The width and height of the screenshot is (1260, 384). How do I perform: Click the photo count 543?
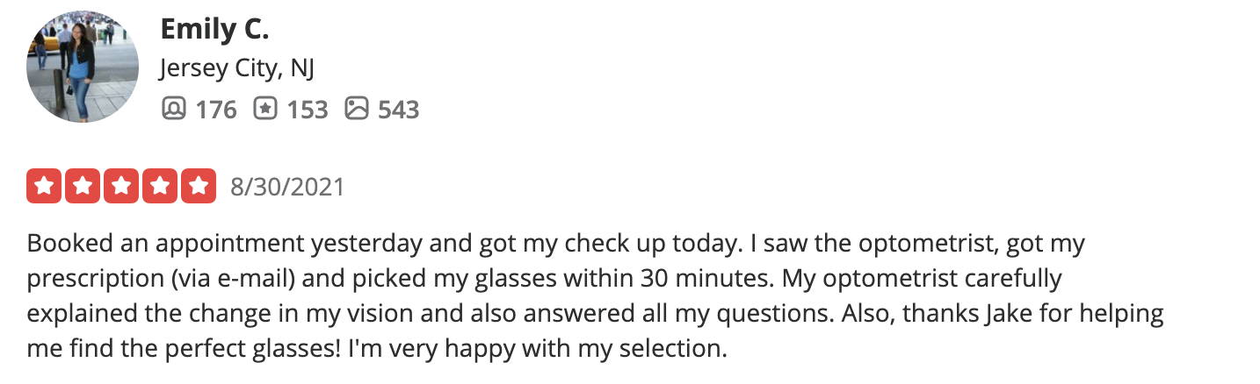(x=398, y=110)
